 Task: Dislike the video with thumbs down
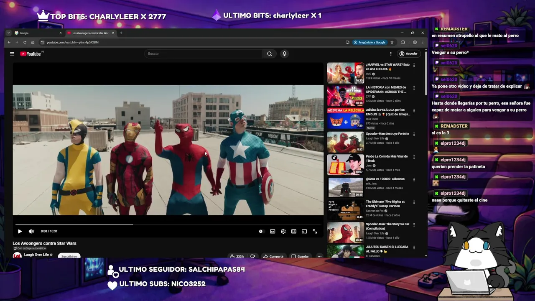click(252, 256)
